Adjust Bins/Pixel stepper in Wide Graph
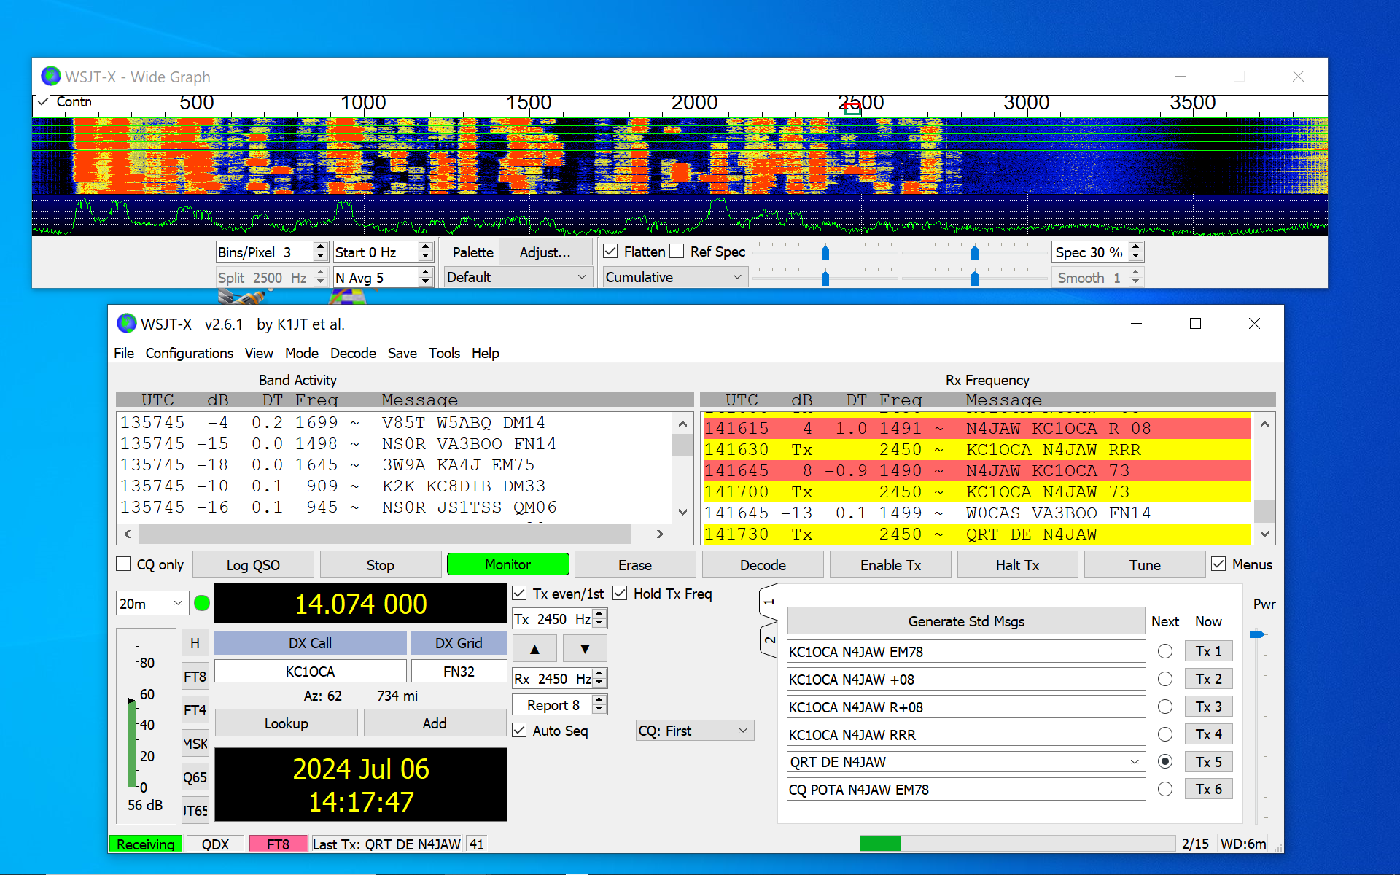This screenshot has width=1400, height=875. [x=320, y=252]
